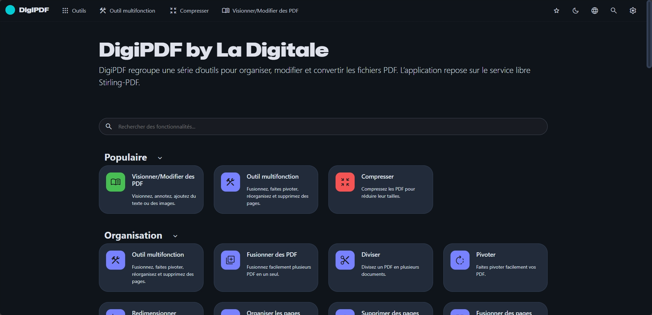Click the Fusionner des PDF icon
The width and height of the screenshot is (652, 315).
[231, 260]
